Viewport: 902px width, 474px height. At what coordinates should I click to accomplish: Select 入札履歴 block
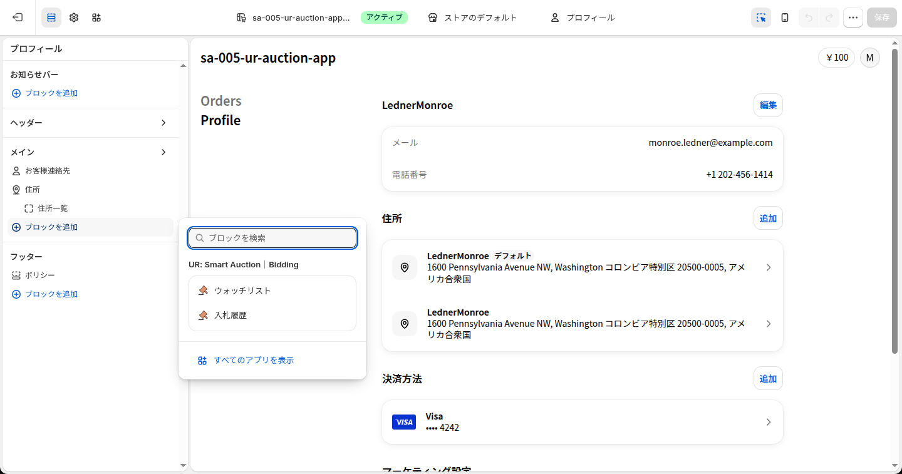pos(272,315)
